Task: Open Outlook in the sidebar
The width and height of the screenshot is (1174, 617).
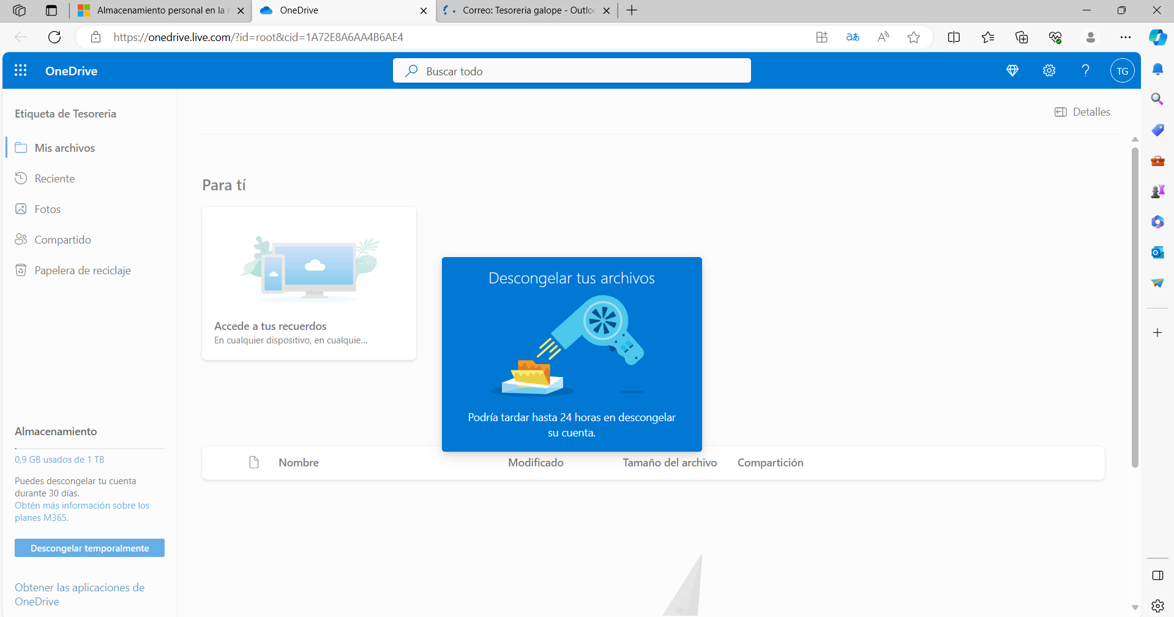Action: click(1157, 252)
